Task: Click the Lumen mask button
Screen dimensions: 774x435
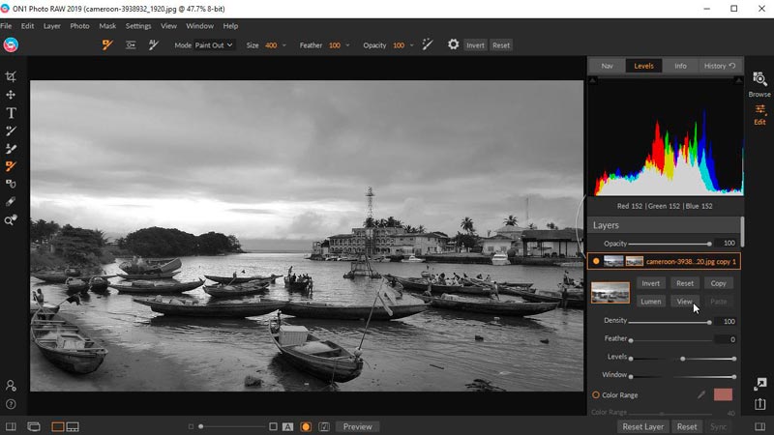Action: 651,302
